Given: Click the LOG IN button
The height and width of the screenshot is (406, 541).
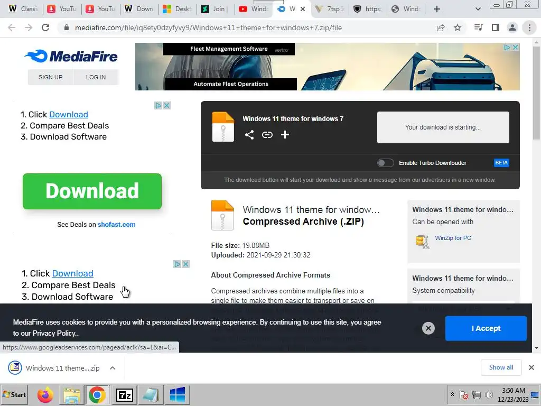Looking at the screenshot, I should point(96,77).
